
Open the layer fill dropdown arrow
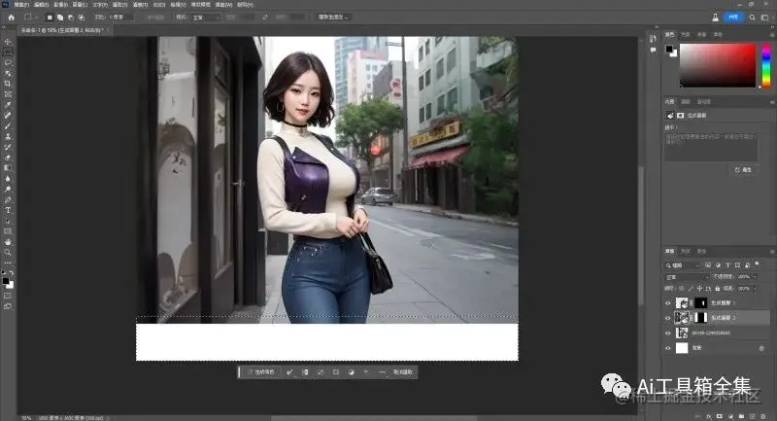tap(755, 288)
